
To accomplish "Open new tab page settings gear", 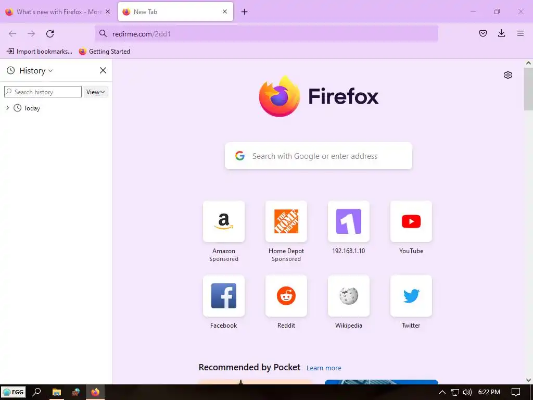I will (508, 75).
